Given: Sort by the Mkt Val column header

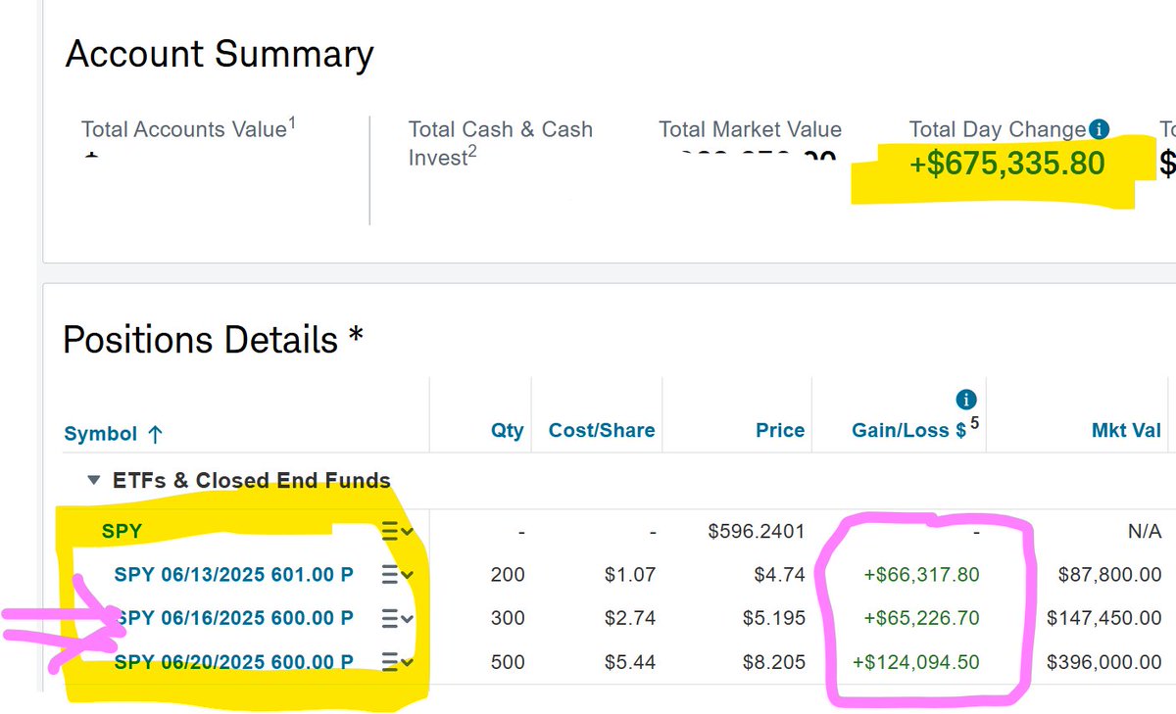Looking at the screenshot, I should coord(1127,430).
